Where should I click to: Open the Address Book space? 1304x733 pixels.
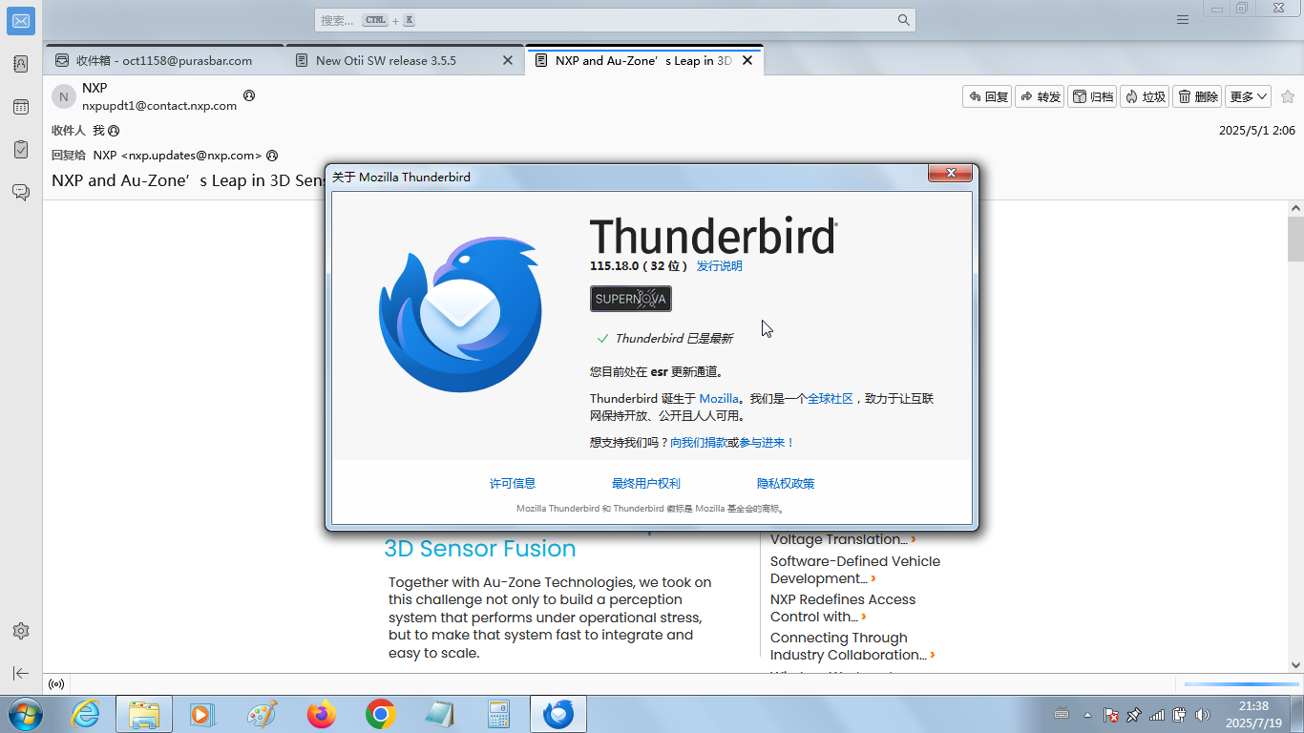[x=21, y=64]
